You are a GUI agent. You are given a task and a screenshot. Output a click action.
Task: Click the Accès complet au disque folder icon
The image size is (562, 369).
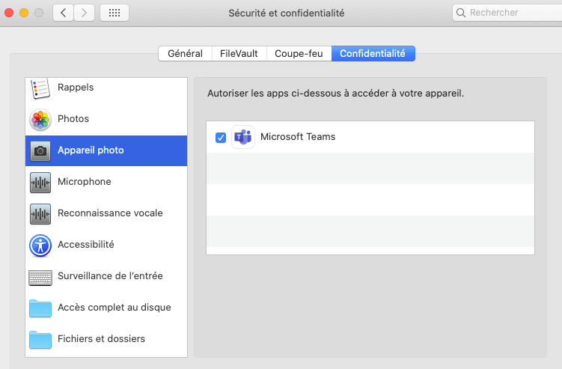pyautogui.click(x=40, y=308)
